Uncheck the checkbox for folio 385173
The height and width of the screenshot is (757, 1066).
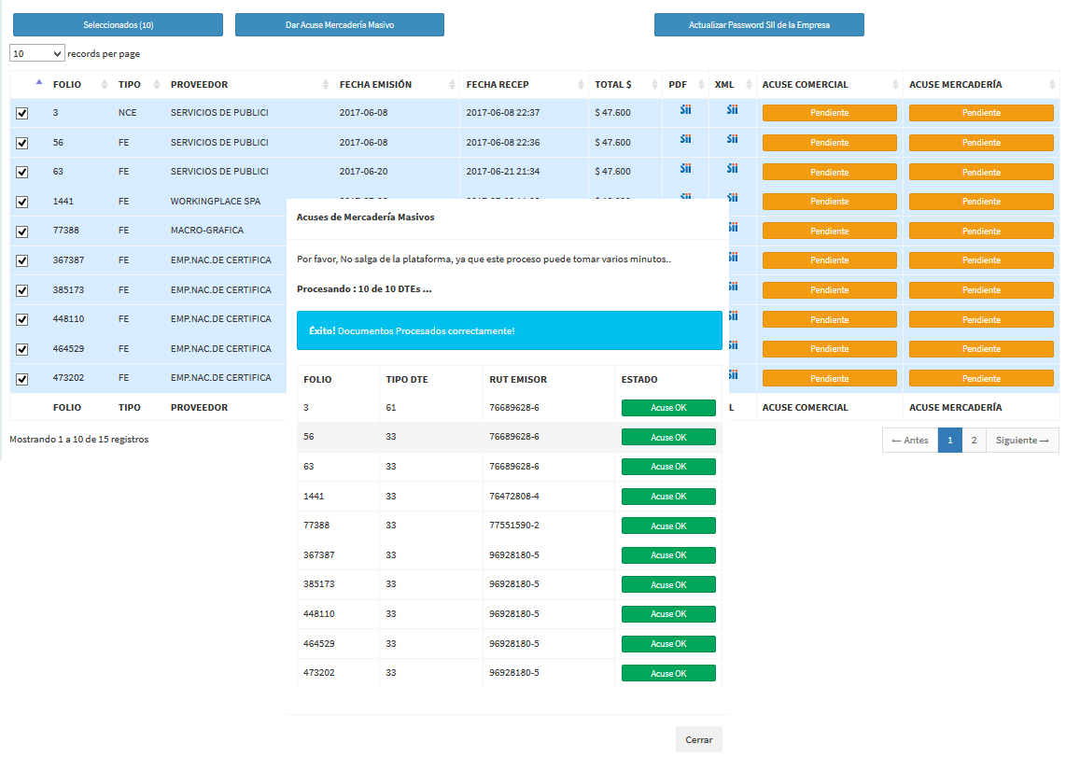point(21,290)
